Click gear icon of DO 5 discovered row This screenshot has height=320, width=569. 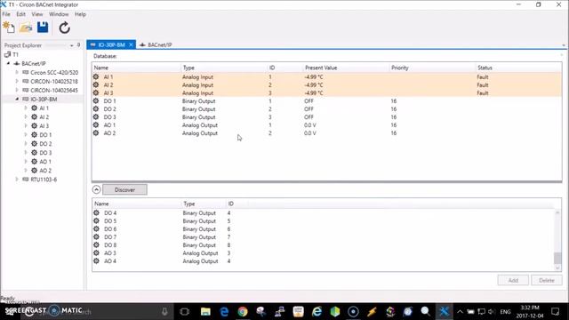pos(96,221)
